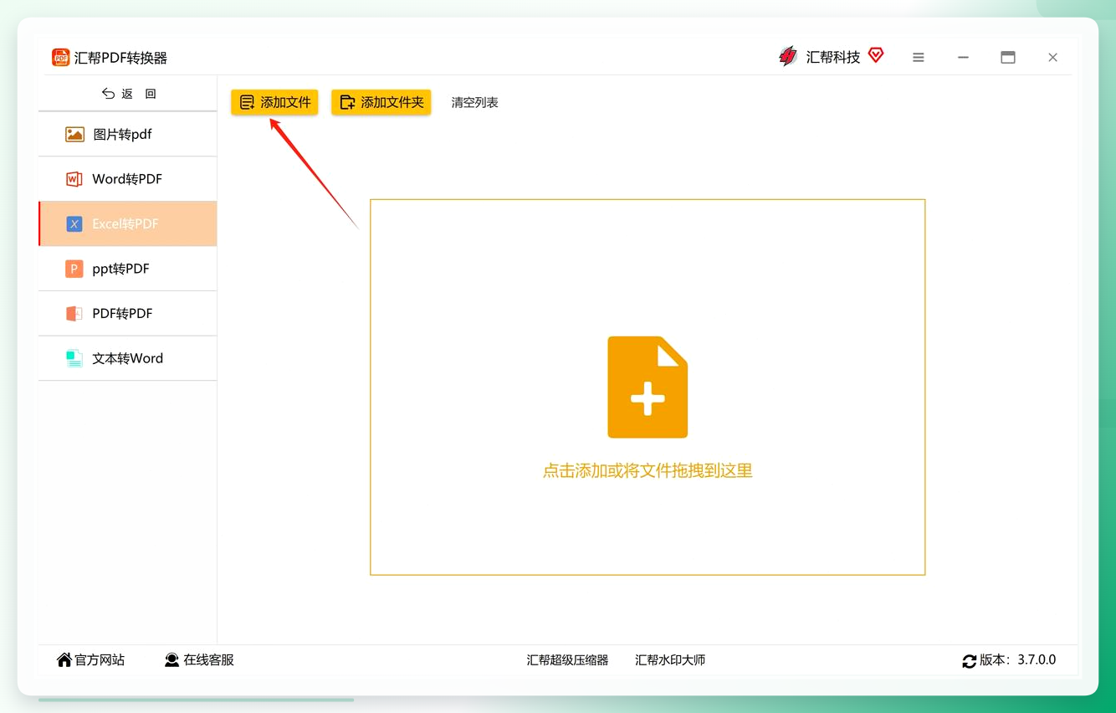The height and width of the screenshot is (713, 1116).
Task: Click the 汇帮科技 logo icon
Action: click(788, 57)
